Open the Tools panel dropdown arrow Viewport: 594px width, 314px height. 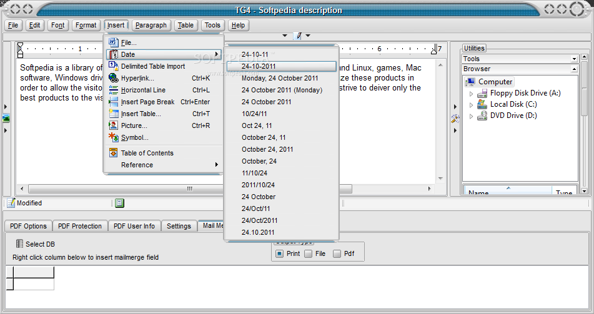(574, 59)
